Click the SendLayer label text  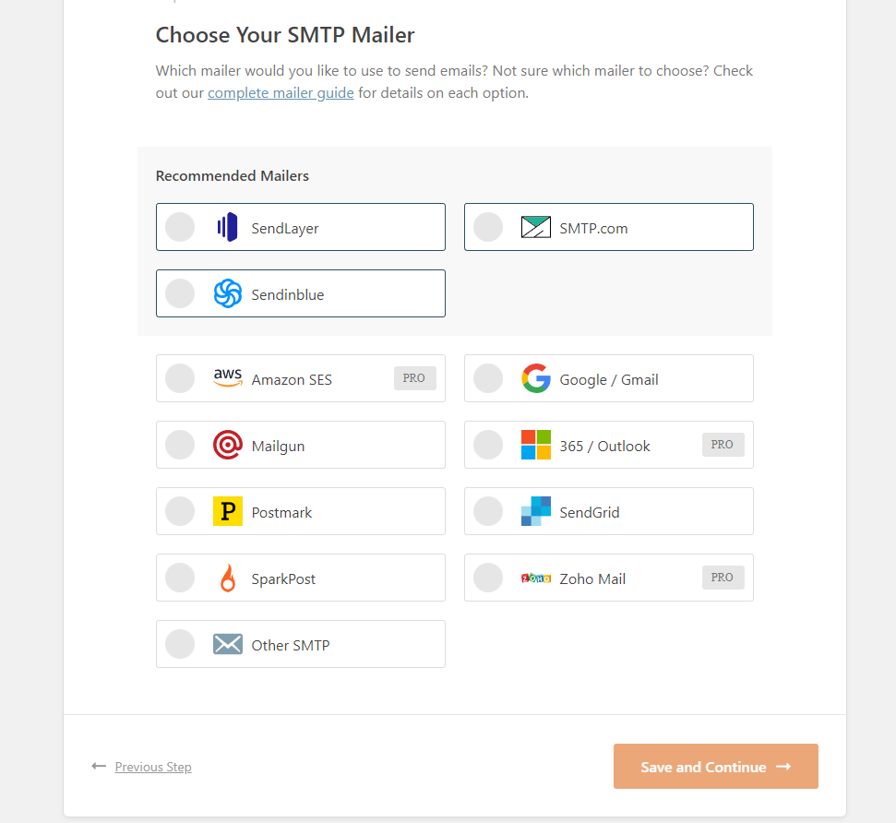coord(285,229)
